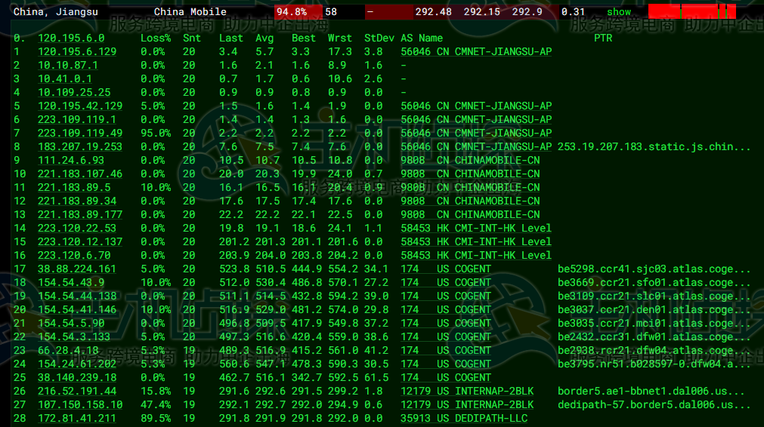
Task: Open IP link 154.24.61.202
Action: pos(77,364)
